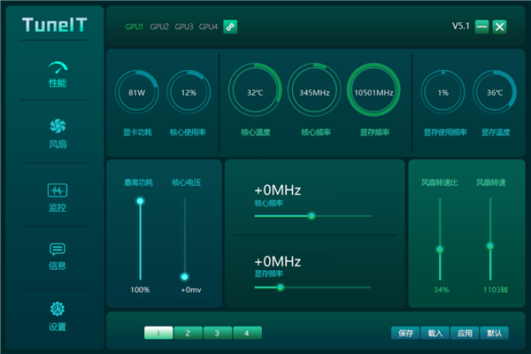Open the 信息 information section icon
Viewport: 531px width, 354px height.
(58, 250)
